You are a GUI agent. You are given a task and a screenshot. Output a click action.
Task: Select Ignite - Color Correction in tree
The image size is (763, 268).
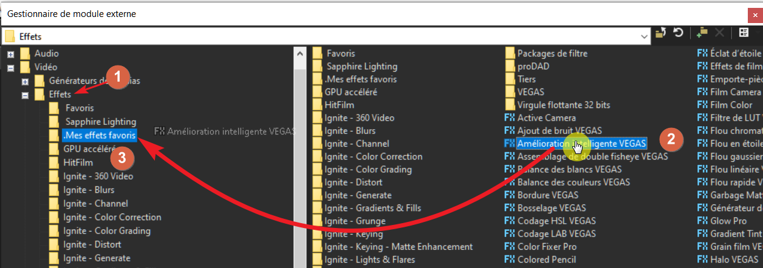tap(112, 217)
